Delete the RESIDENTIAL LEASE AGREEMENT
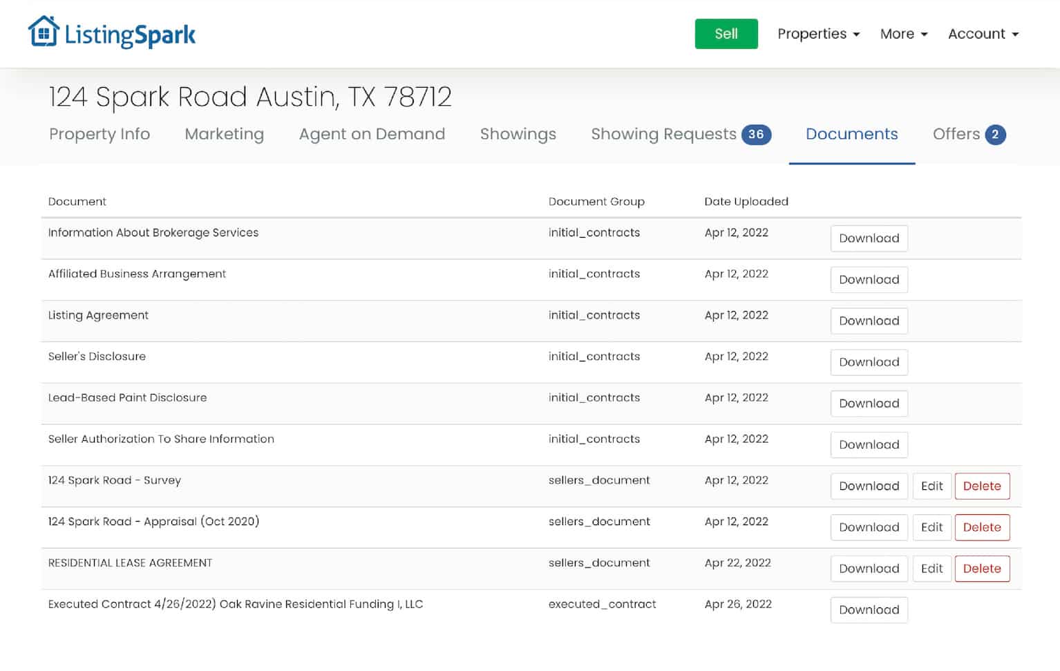The width and height of the screenshot is (1060, 671). click(982, 569)
